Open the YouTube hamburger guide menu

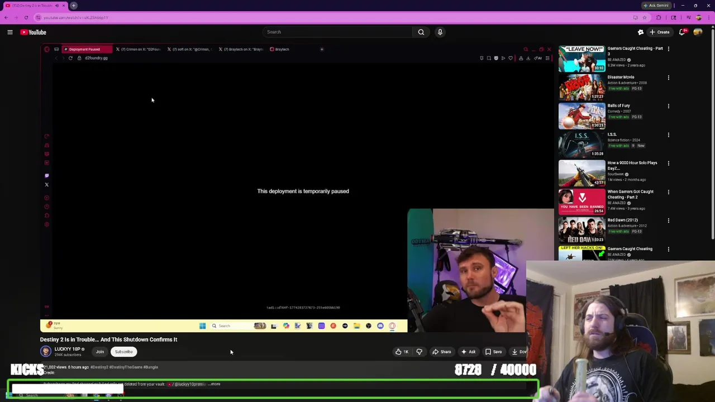tap(10, 32)
